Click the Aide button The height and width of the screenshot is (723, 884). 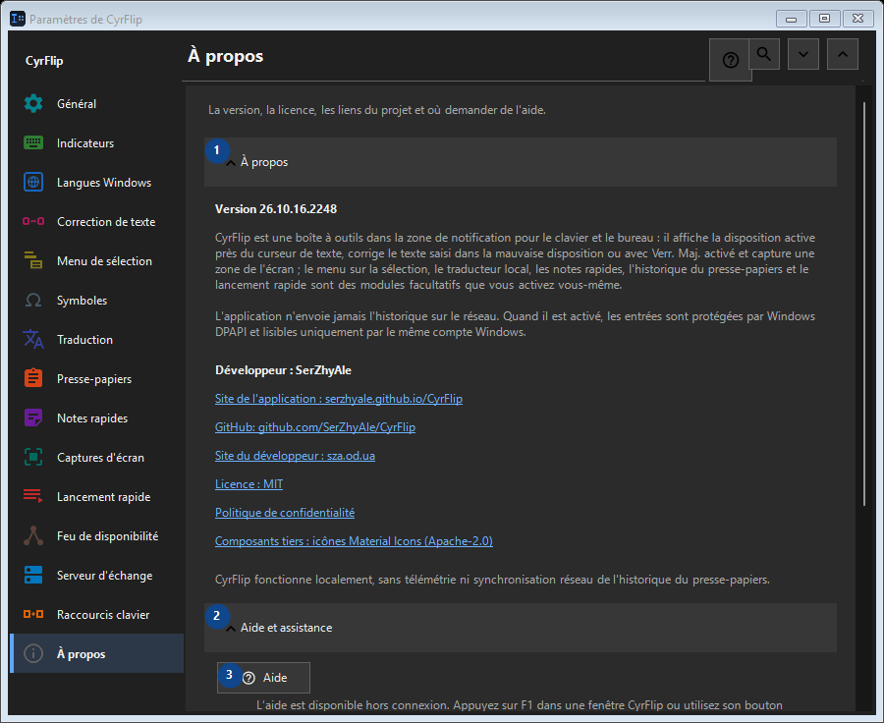264,677
